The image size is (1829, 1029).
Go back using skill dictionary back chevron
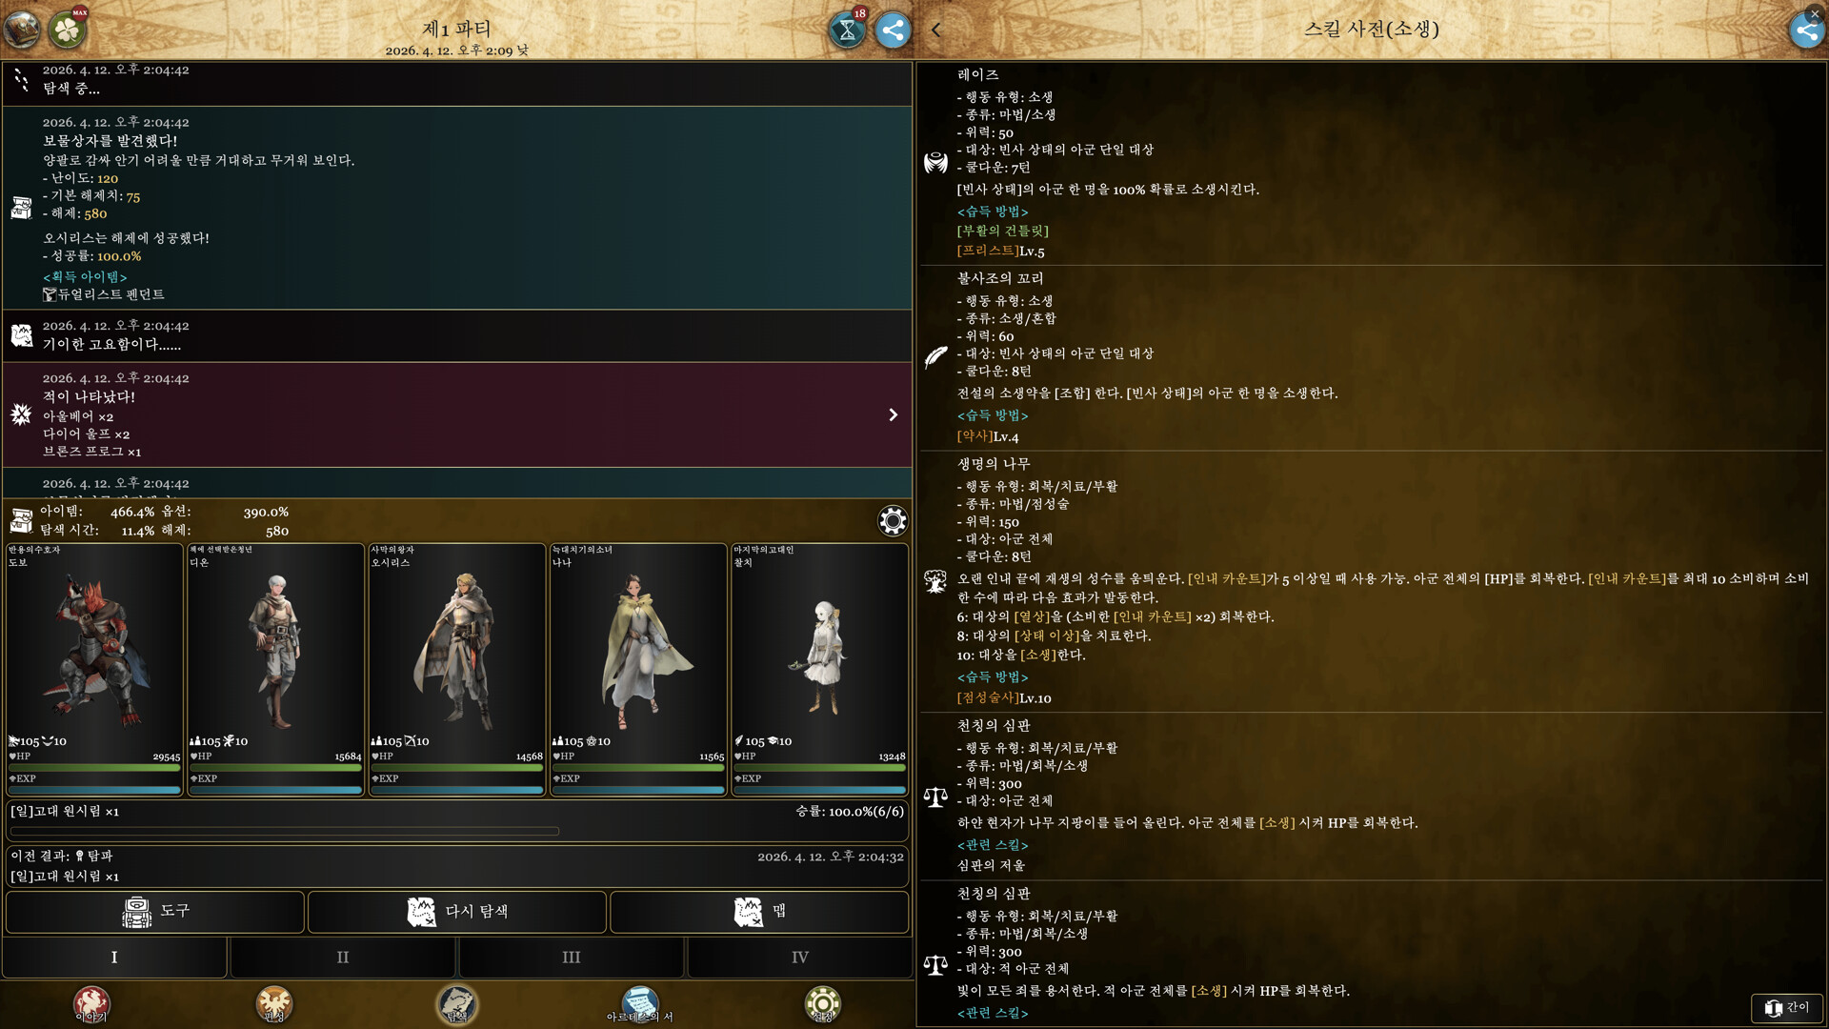click(x=936, y=30)
